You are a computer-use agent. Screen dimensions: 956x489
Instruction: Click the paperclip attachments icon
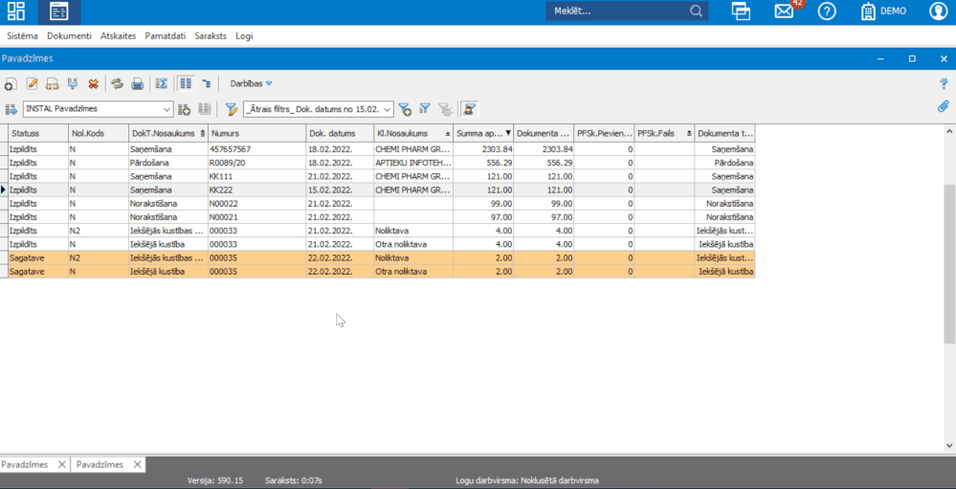coord(943,107)
